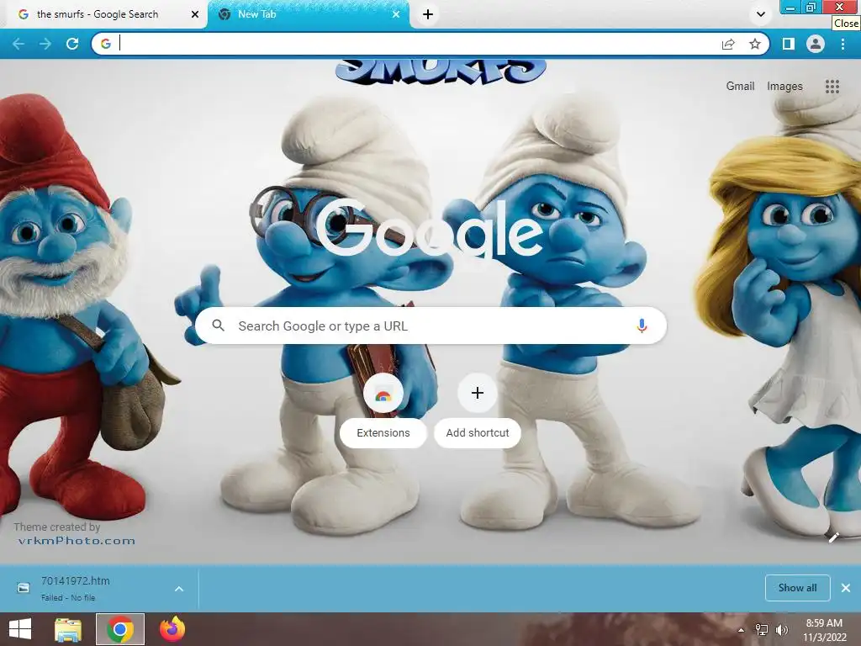Reload the current page
861x646 pixels.
[72, 44]
